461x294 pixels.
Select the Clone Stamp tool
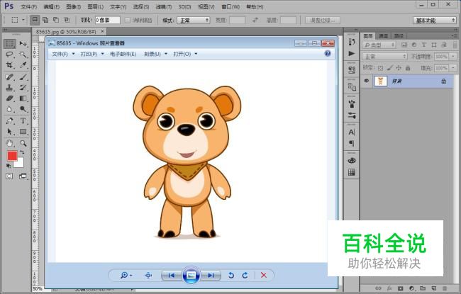9,88
